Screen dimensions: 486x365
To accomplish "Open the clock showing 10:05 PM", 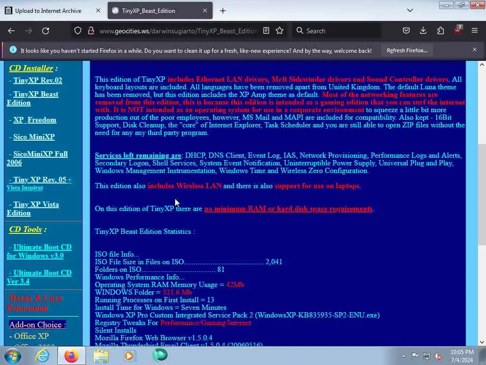I will pos(462,355).
